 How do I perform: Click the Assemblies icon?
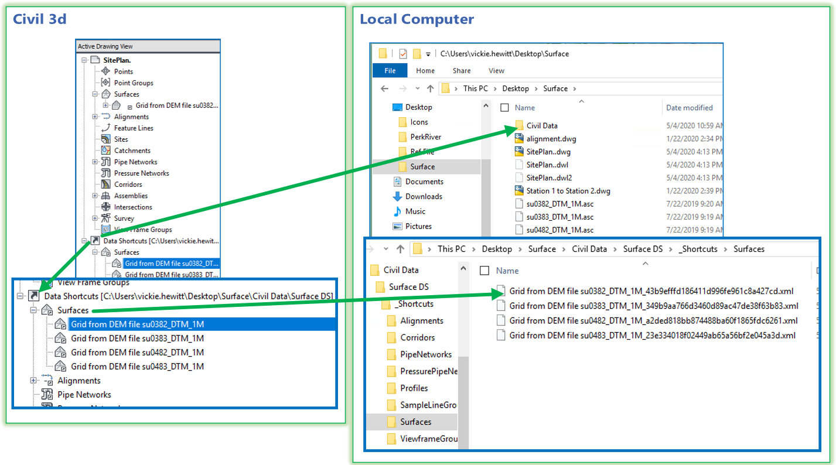pyautogui.click(x=105, y=196)
